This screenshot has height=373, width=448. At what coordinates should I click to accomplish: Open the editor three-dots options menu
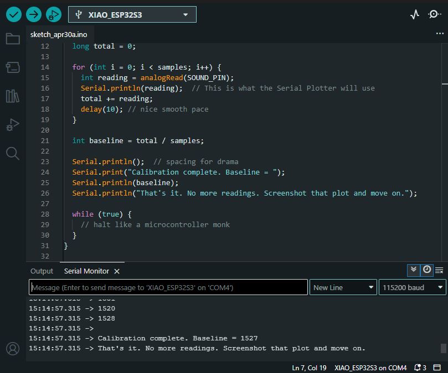click(440, 34)
